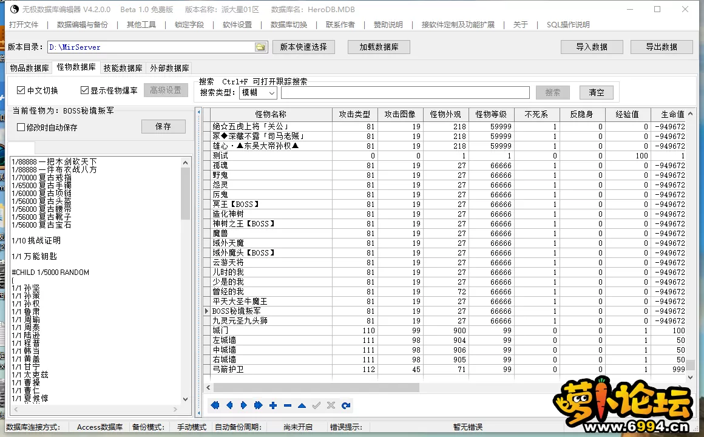Add new record with plus icon
704x437 pixels.
click(273, 405)
